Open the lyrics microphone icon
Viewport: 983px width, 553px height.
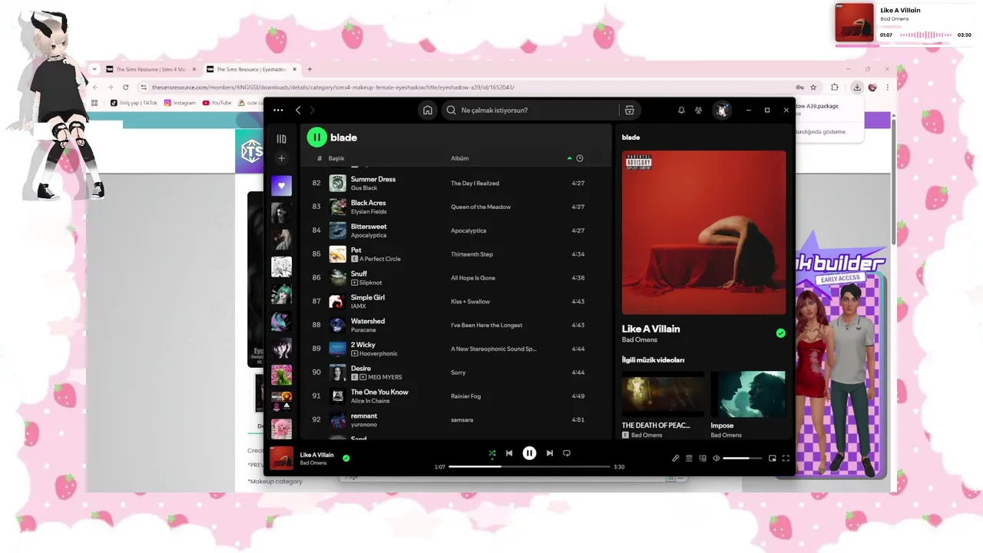[x=676, y=459]
